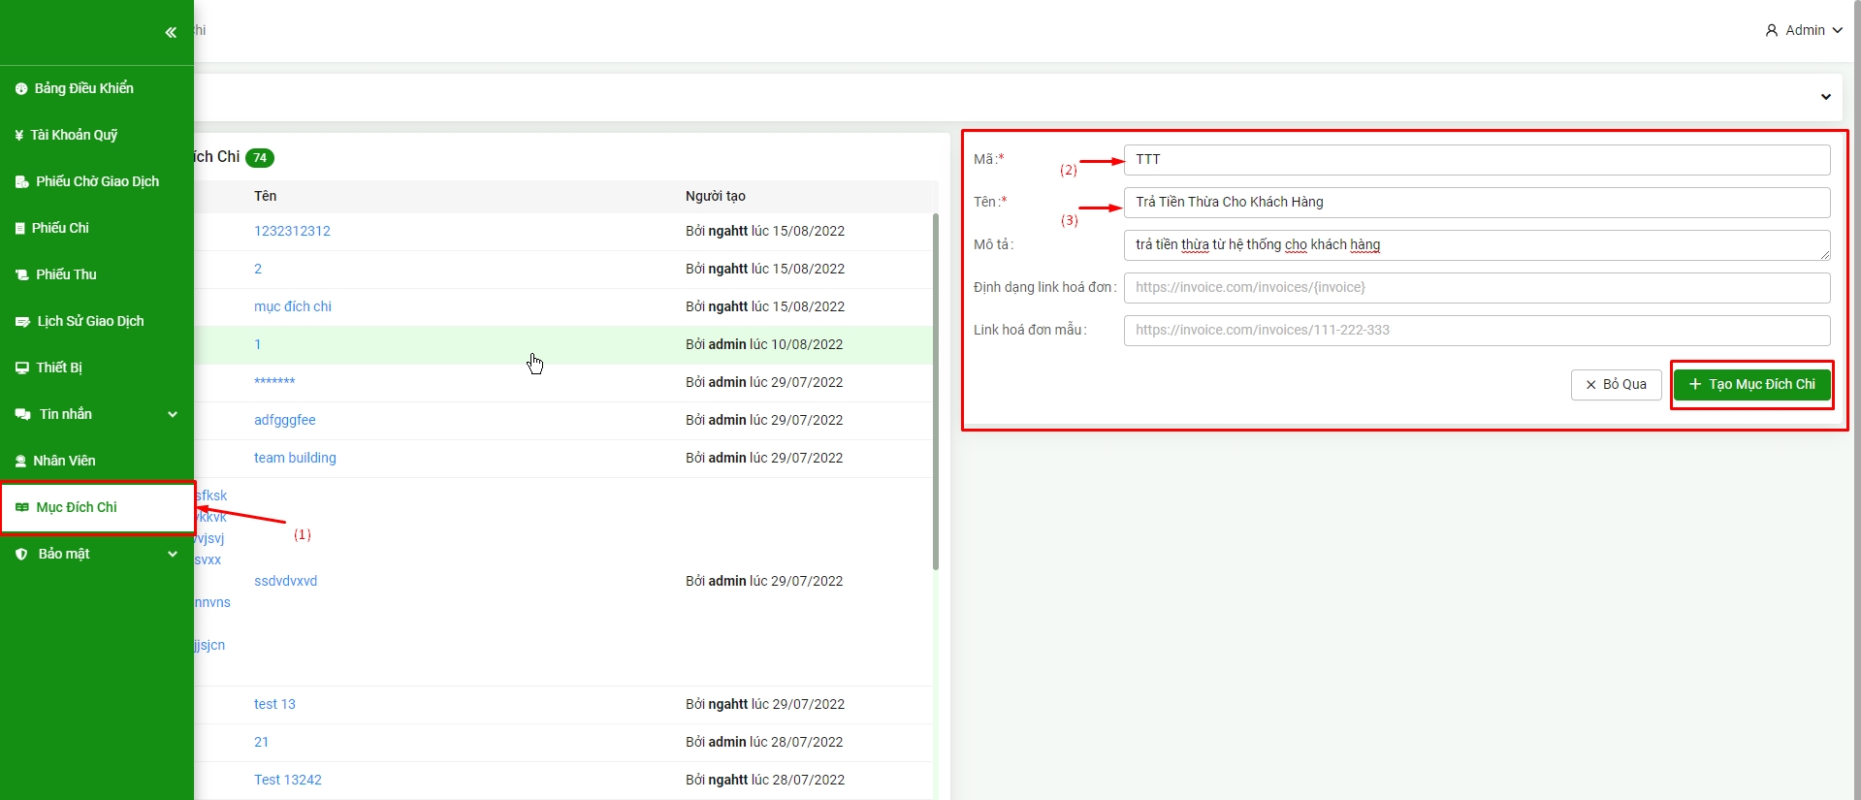1861x800 pixels.
Task: Focus the Link hoá đơn mẫu field
Action: tap(1476, 331)
